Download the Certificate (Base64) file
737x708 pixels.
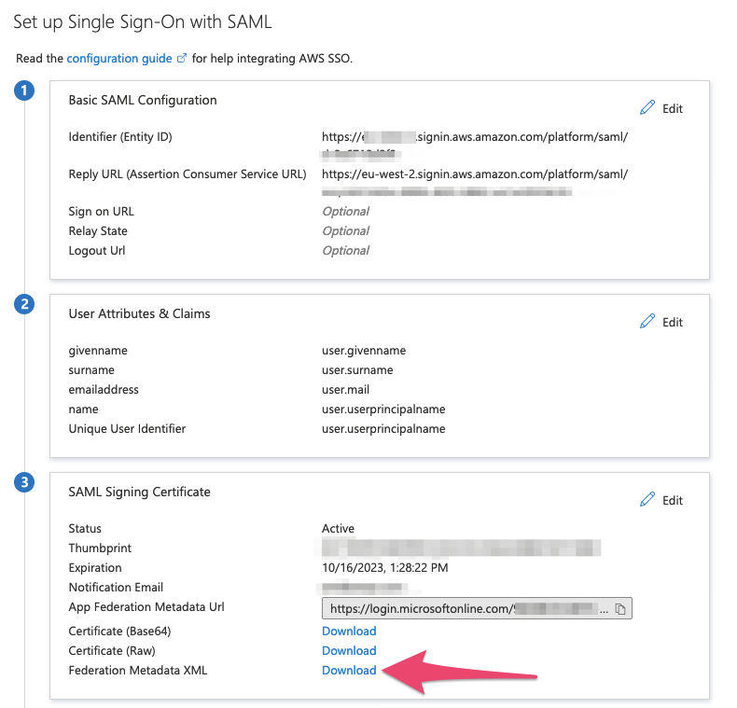(x=349, y=632)
